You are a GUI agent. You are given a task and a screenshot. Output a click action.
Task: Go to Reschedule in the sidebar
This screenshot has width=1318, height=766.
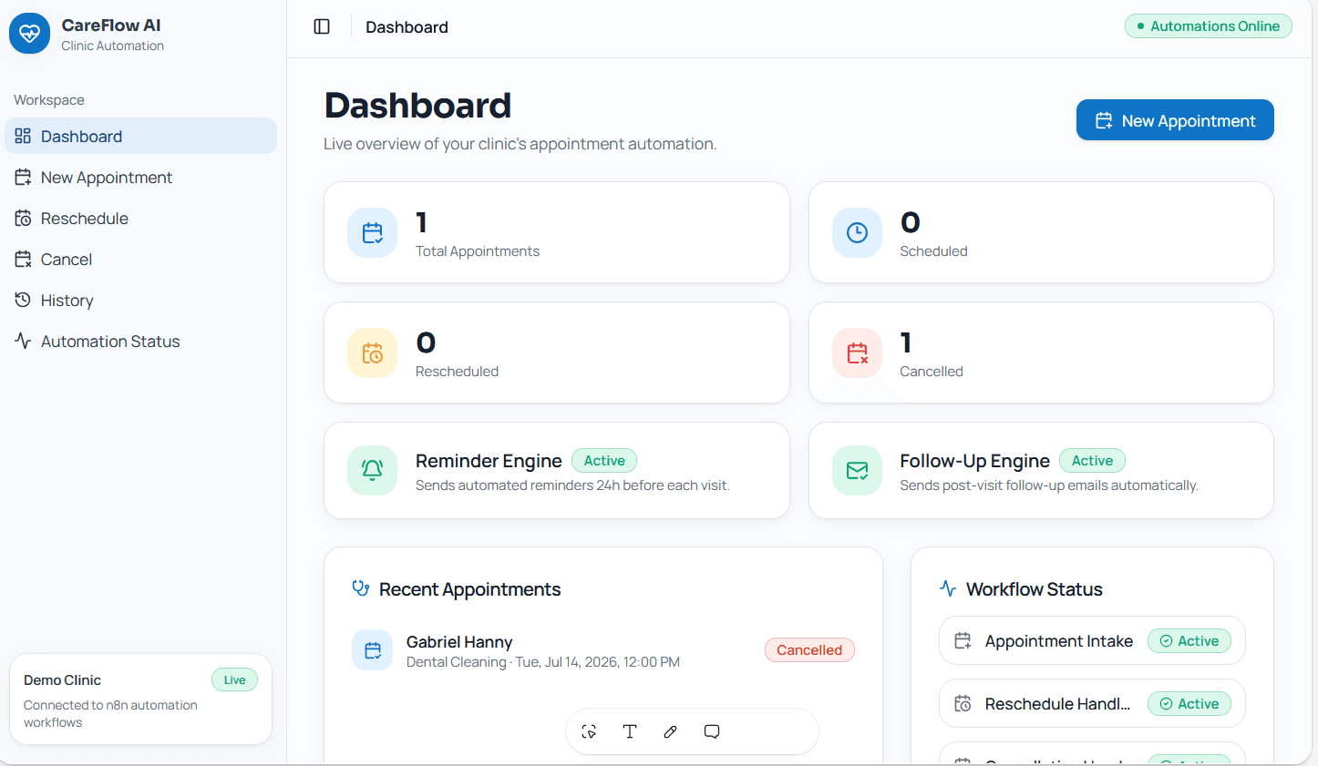(x=141, y=218)
